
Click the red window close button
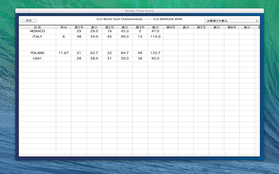point(19,11)
